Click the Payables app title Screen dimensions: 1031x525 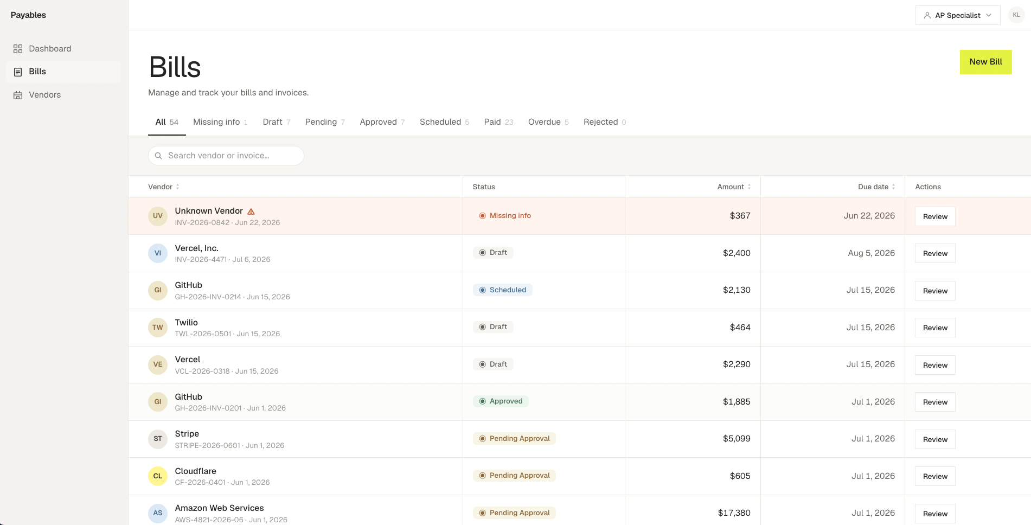[28, 15]
